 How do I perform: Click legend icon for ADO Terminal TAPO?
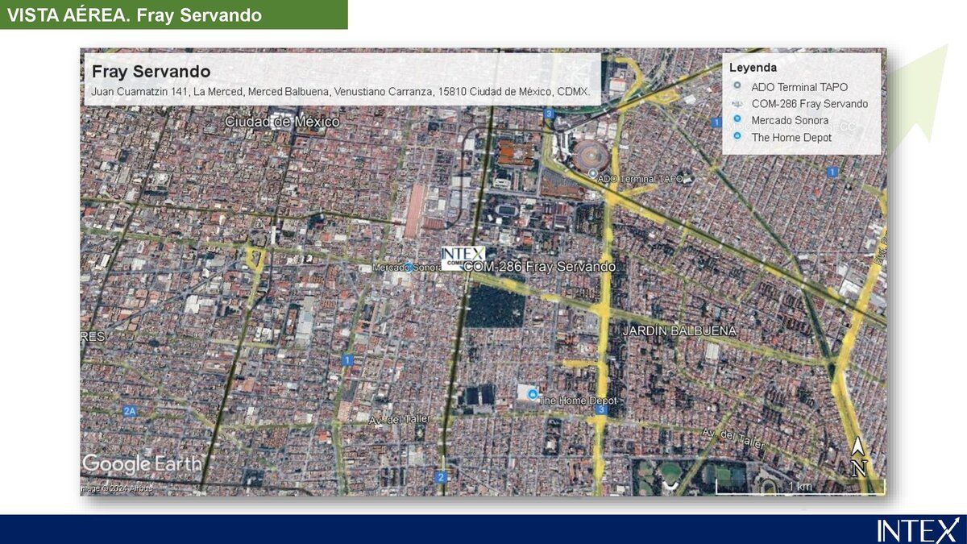point(737,85)
